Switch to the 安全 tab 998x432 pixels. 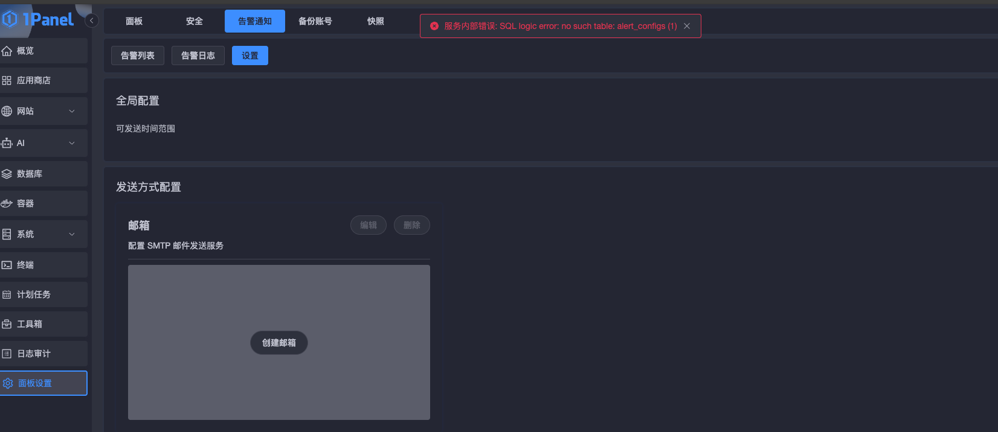click(x=194, y=21)
